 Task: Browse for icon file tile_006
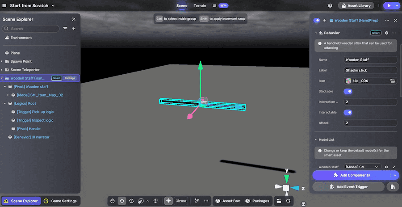click(x=393, y=81)
